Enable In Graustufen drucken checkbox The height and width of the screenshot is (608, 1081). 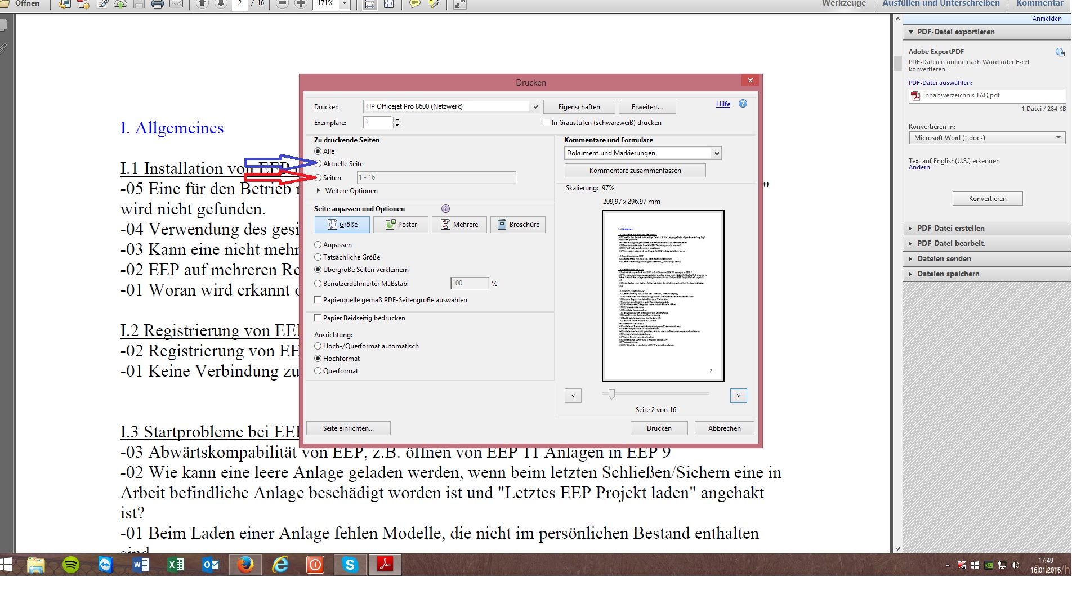[546, 123]
